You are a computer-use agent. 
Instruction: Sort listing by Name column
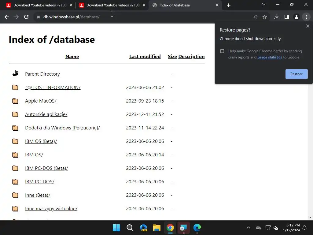point(72,57)
